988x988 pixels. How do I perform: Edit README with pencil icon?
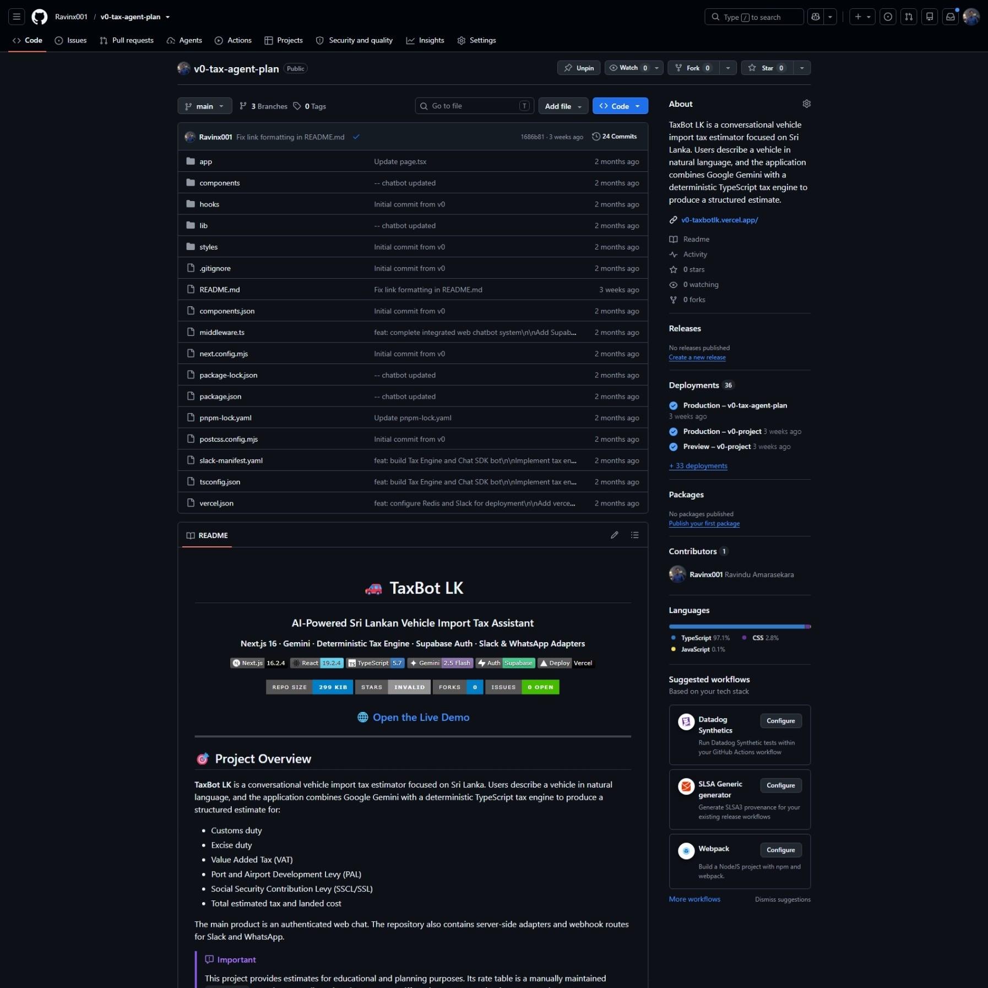coord(615,535)
